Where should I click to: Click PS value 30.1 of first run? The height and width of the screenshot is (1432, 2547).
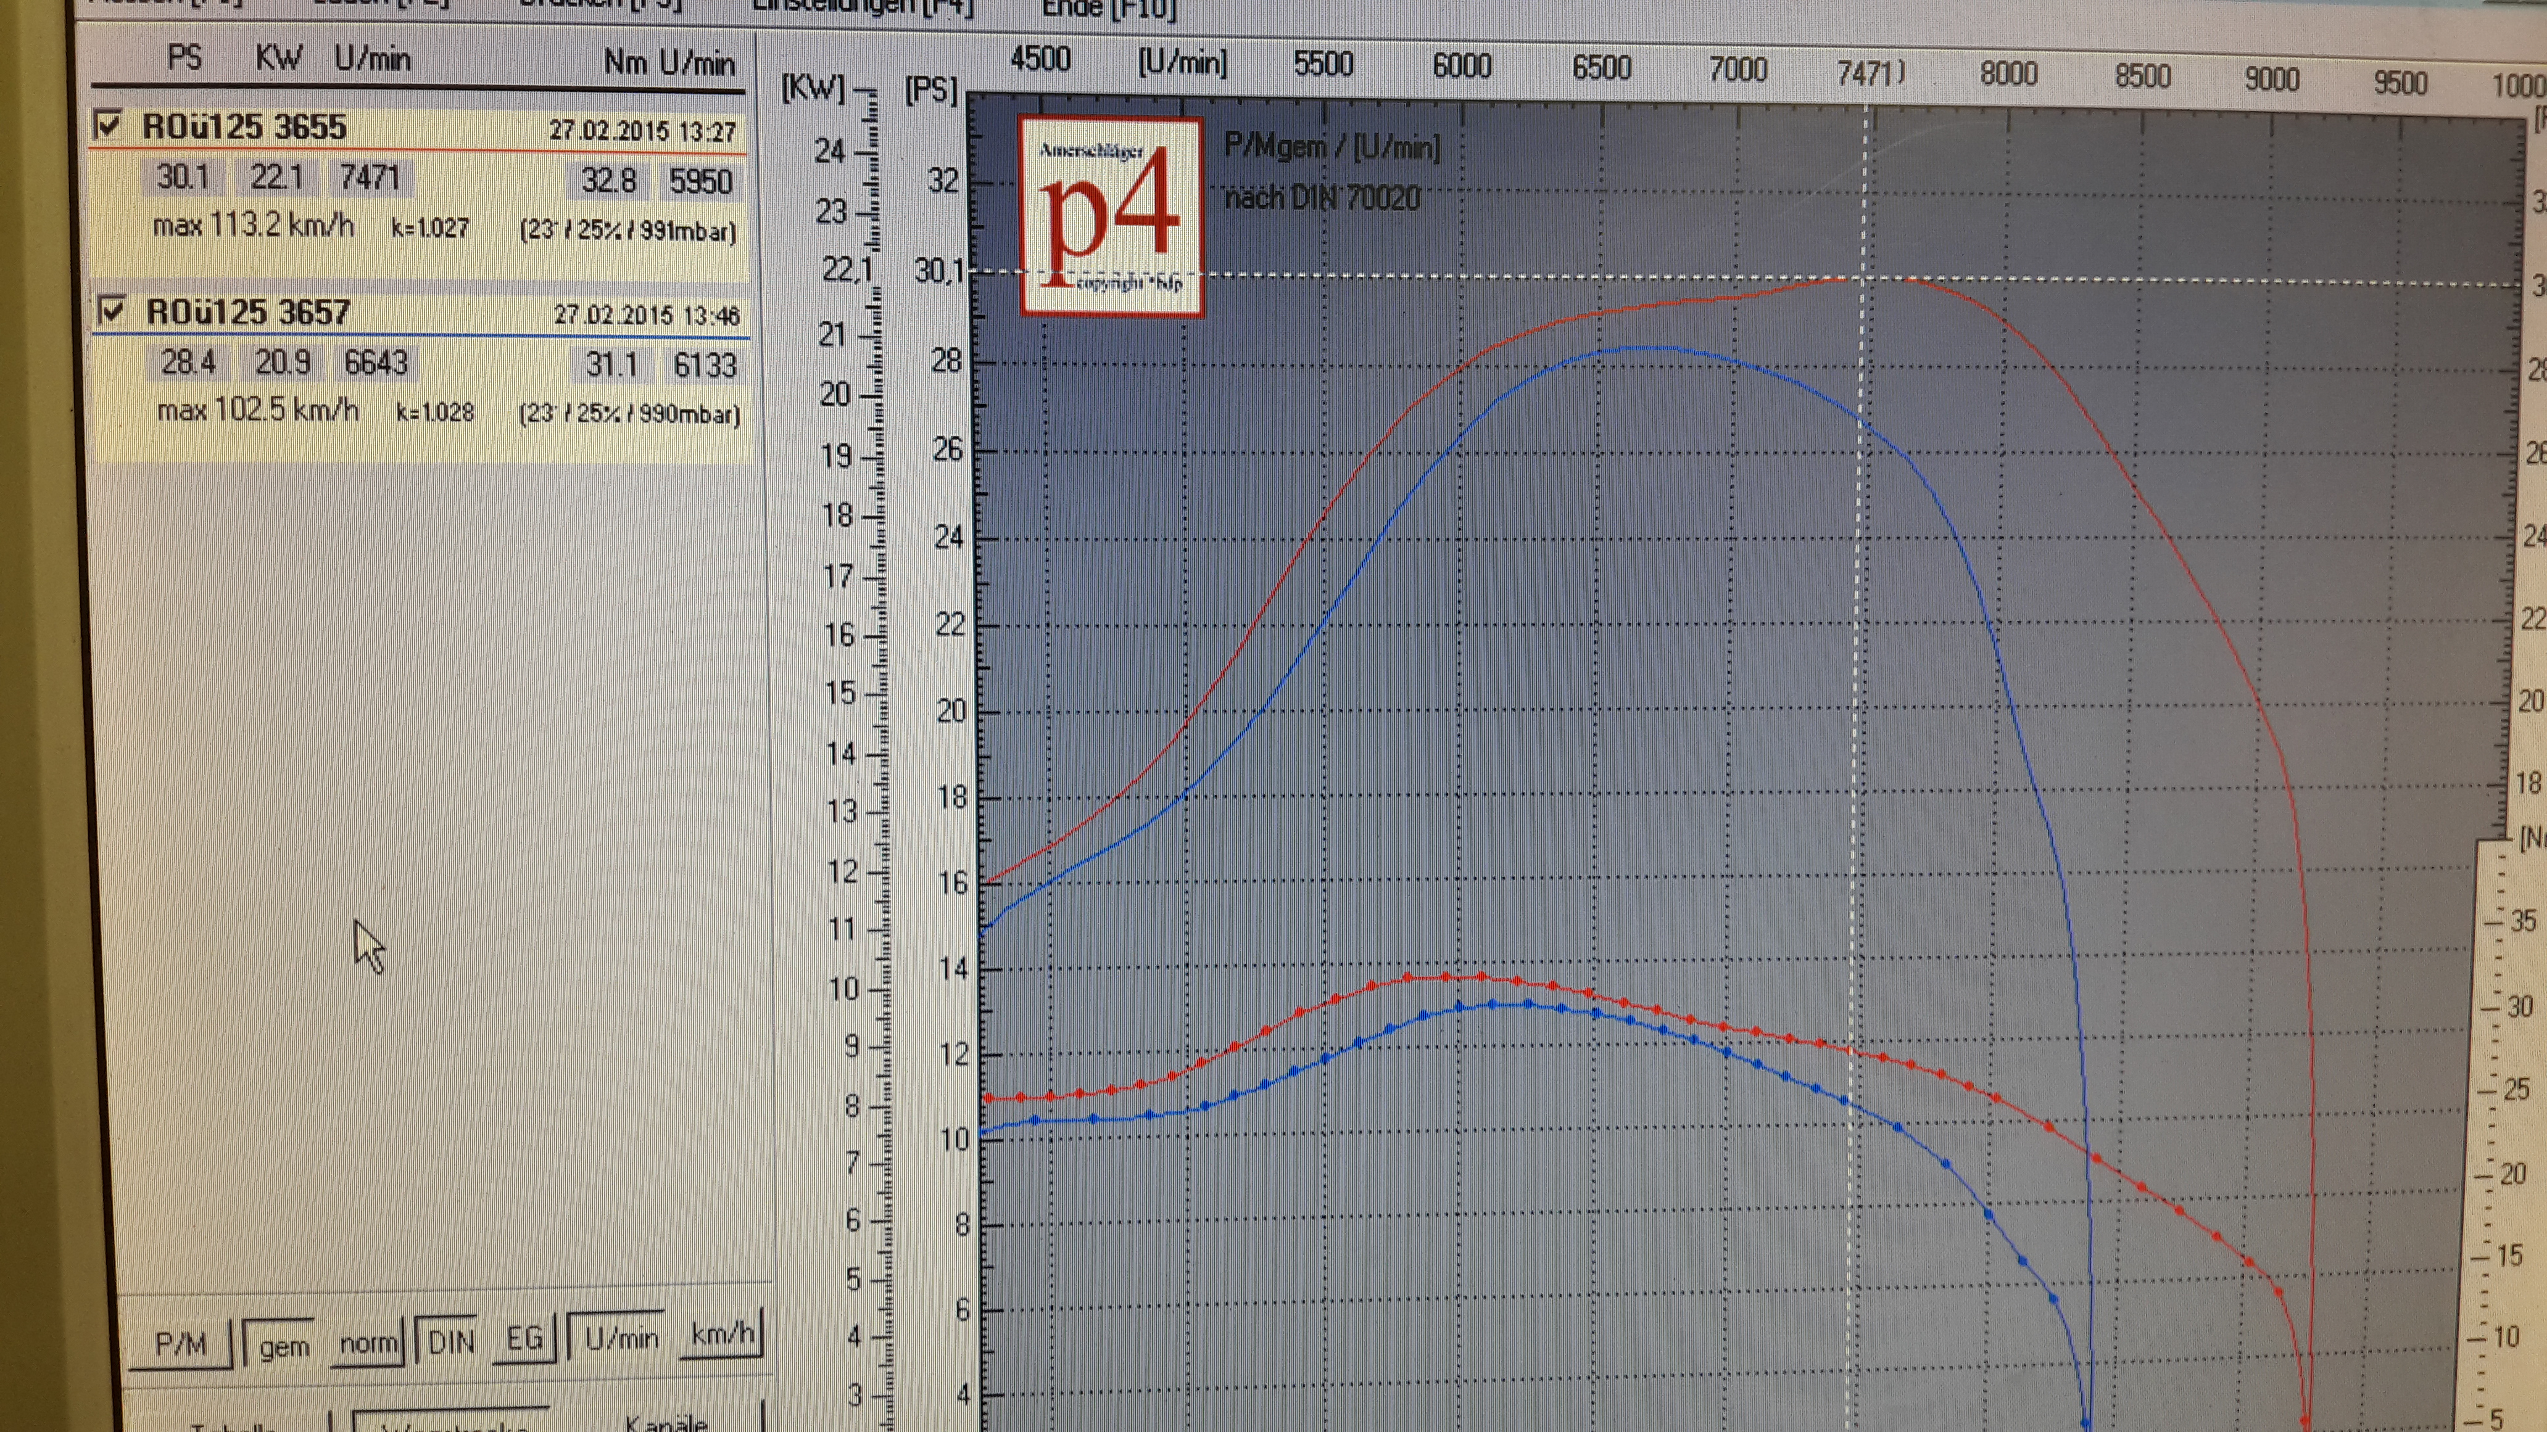(183, 177)
